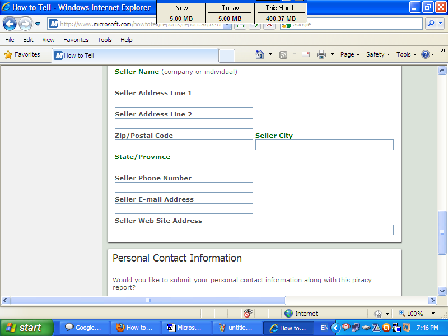Open a new blank tab

[x=227, y=55]
